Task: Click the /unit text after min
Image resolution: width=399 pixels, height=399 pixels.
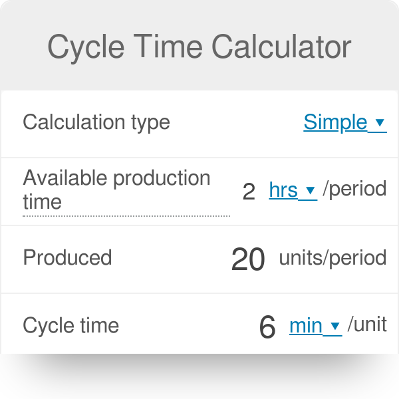Action: coord(367,325)
